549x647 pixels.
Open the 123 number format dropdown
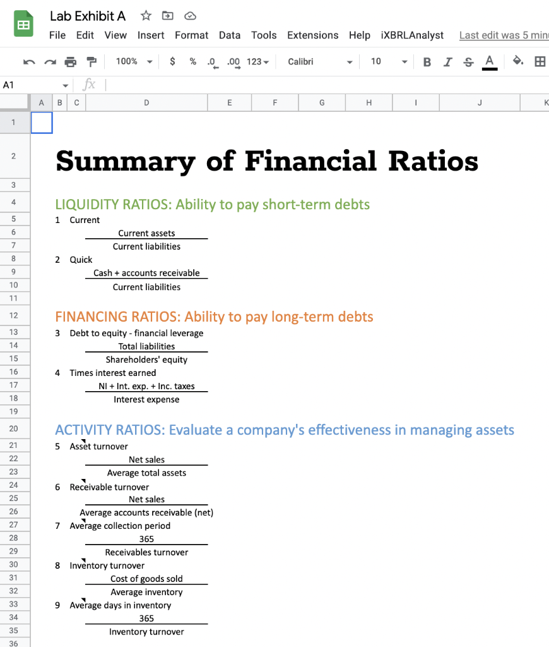point(257,62)
